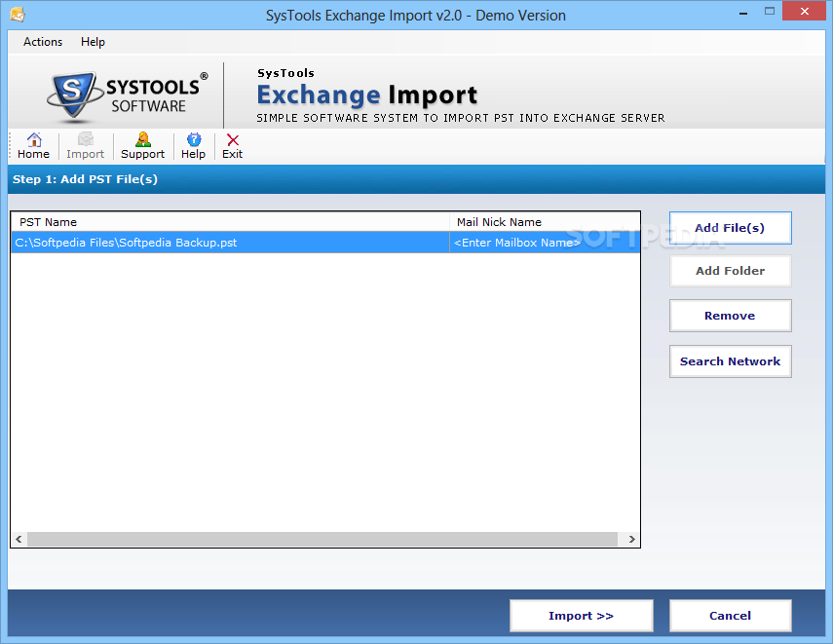Click the Import >> button at bottom
The height and width of the screenshot is (644, 833).
[x=582, y=616]
